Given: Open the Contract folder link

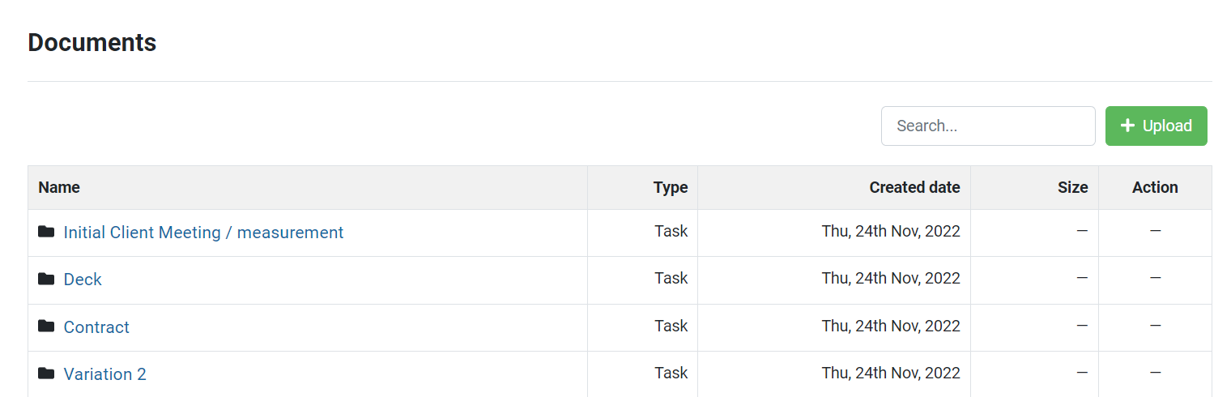Looking at the screenshot, I should tap(96, 327).
